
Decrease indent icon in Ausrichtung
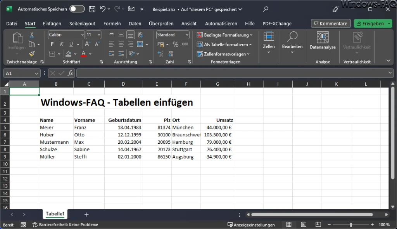pyautogui.click(x=111, y=53)
